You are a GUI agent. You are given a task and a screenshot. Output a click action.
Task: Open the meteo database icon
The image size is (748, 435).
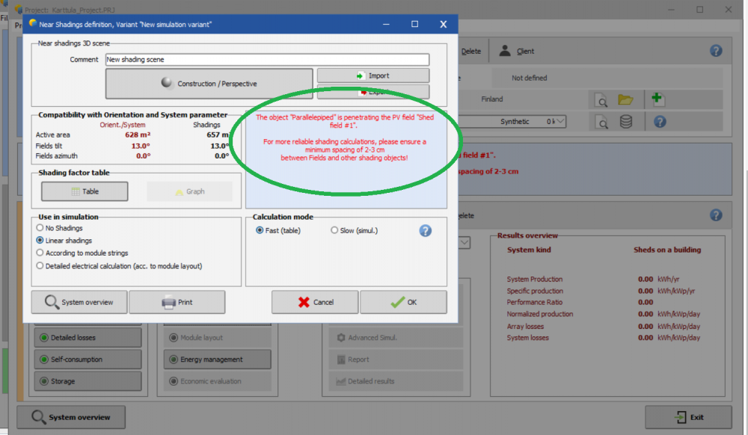625,121
